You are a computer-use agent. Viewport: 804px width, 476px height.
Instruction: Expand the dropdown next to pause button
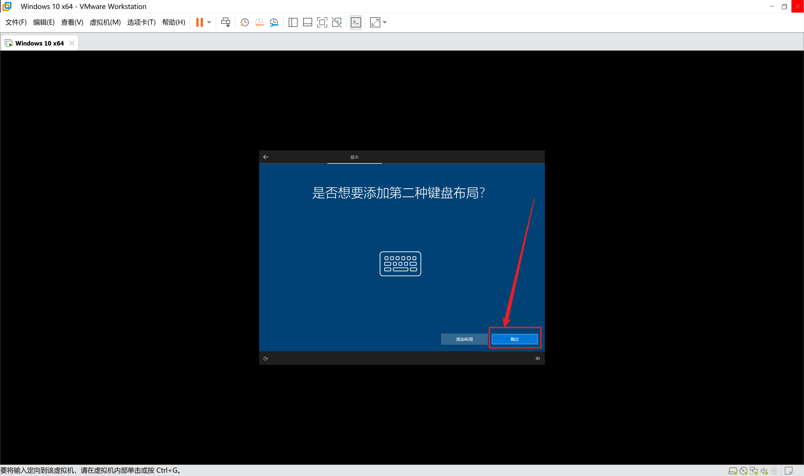pyautogui.click(x=209, y=22)
